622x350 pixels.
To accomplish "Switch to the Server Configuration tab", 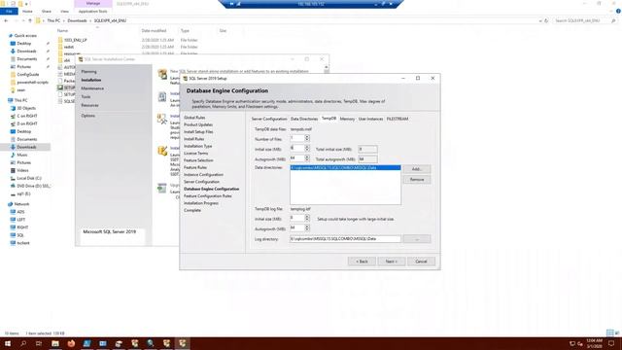I will (x=269, y=119).
